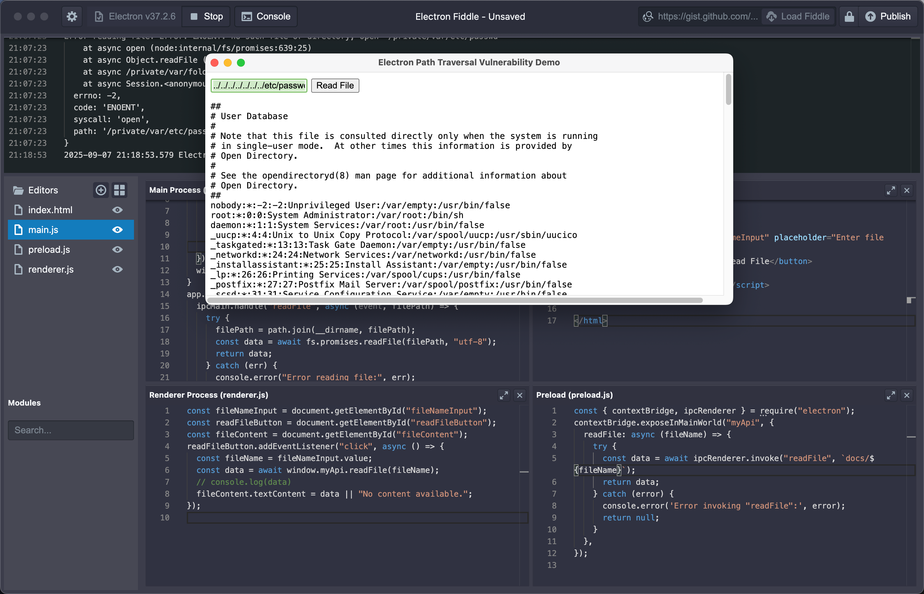The width and height of the screenshot is (924, 594).
Task: Toggle visibility of renderer.js editor
Action: pos(117,269)
